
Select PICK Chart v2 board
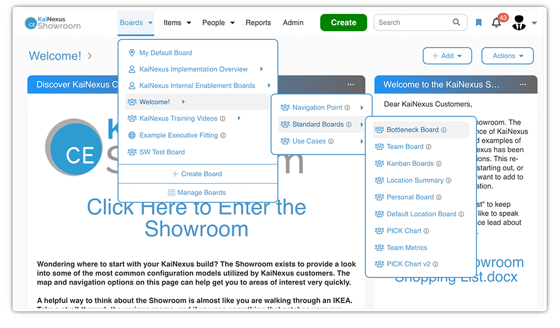point(408,264)
